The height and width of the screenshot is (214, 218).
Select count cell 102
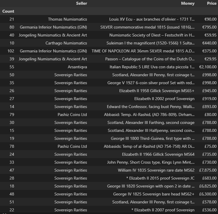[x=11, y=51]
